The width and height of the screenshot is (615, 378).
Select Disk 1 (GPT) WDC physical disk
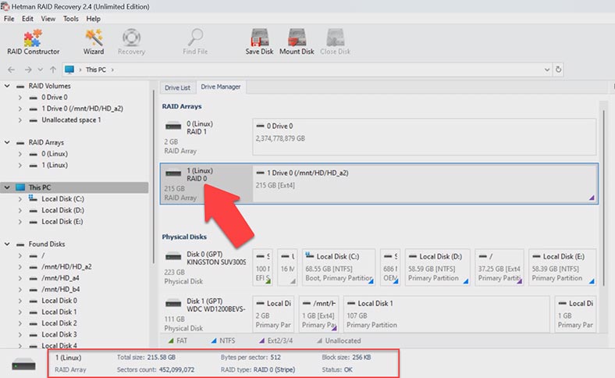pyautogui.click(x=205, y=315)
